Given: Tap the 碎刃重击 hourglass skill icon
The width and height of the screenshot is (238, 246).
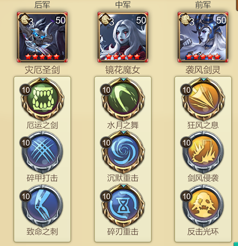Looking at the screenshot, I should point(123,206).
